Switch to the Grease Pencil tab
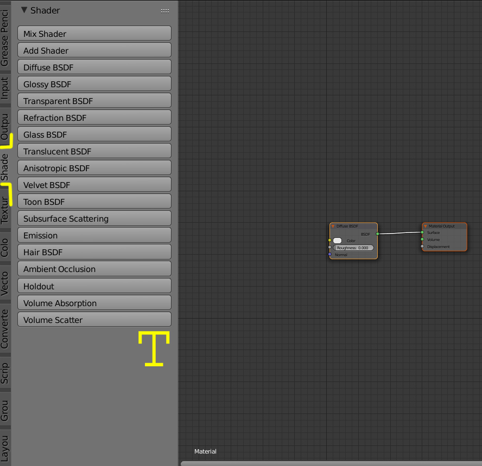This screenshot has height=466, width=482. (x=5, y=37)
